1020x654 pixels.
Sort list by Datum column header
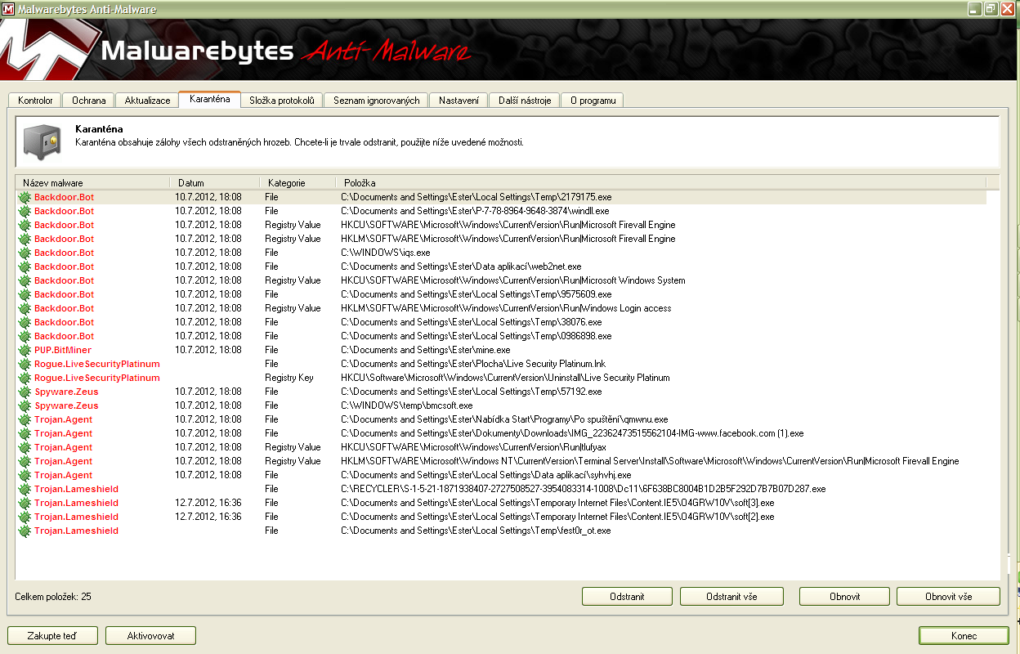click(x=214, y=183)
